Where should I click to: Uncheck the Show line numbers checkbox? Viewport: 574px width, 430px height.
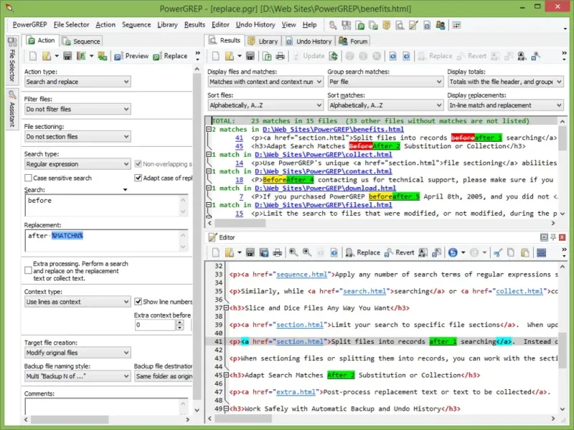tap(138, 302)
